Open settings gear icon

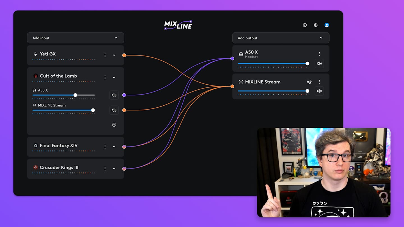[316, 25]
